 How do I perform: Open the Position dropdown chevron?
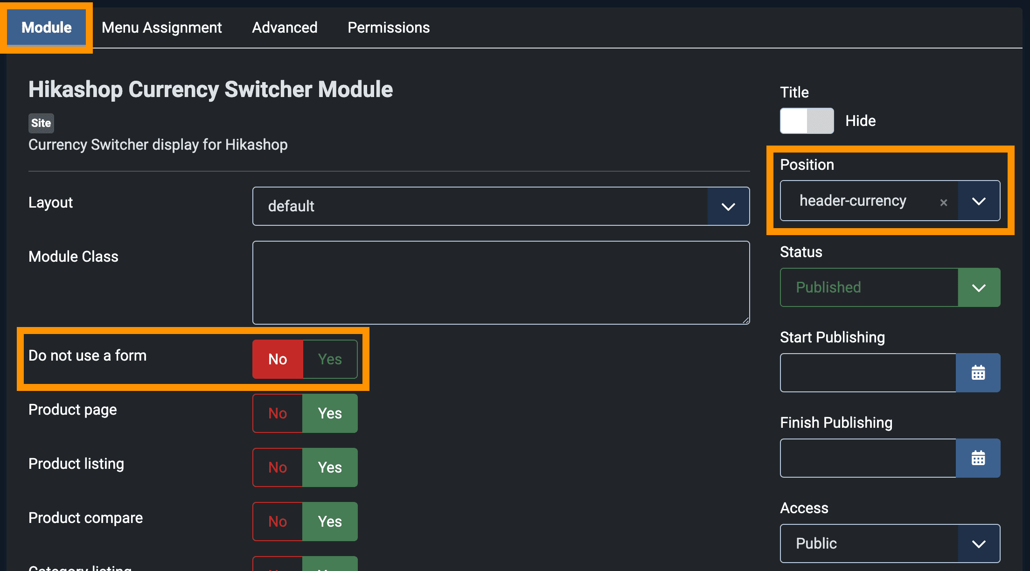pos(979,201)
